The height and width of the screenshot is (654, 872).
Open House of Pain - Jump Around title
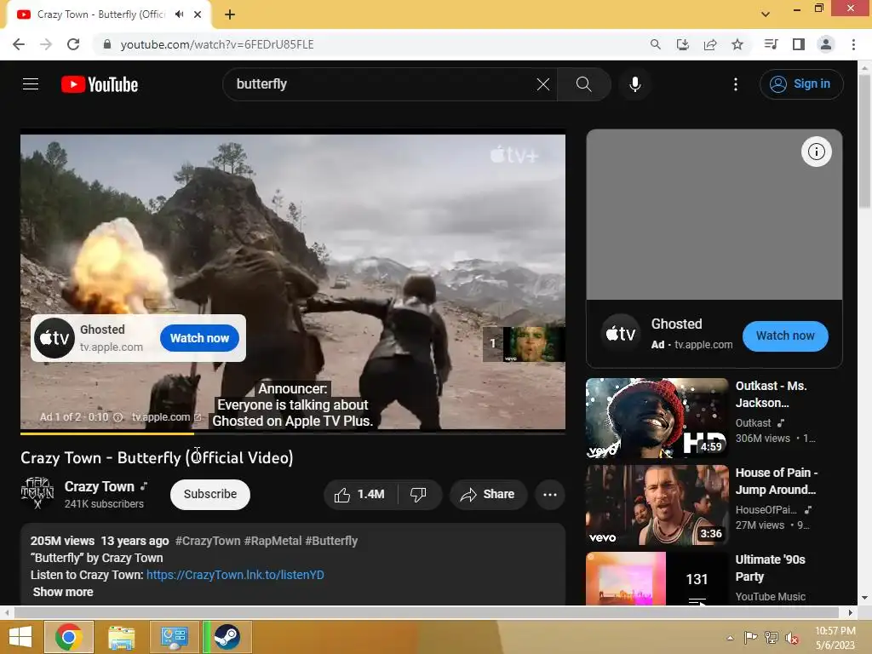point(777,481)
